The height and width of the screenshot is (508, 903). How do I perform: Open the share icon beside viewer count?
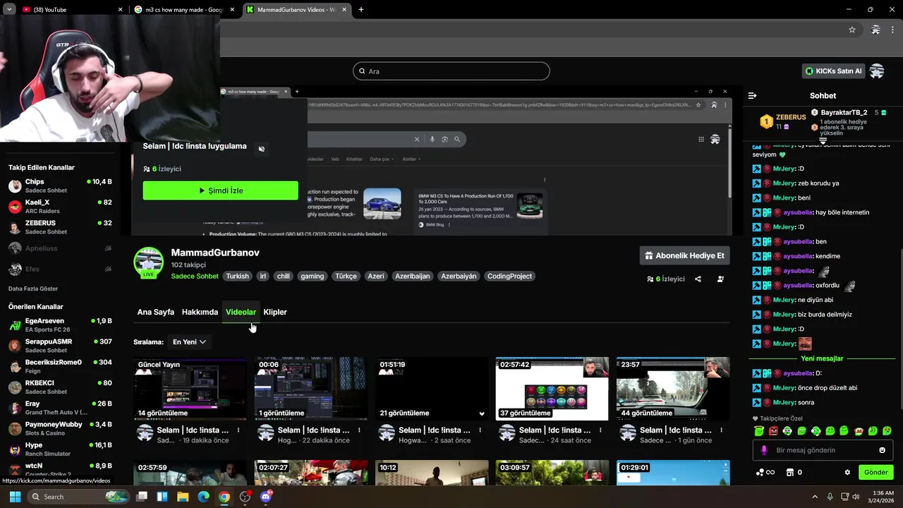[x=698, y=279]
